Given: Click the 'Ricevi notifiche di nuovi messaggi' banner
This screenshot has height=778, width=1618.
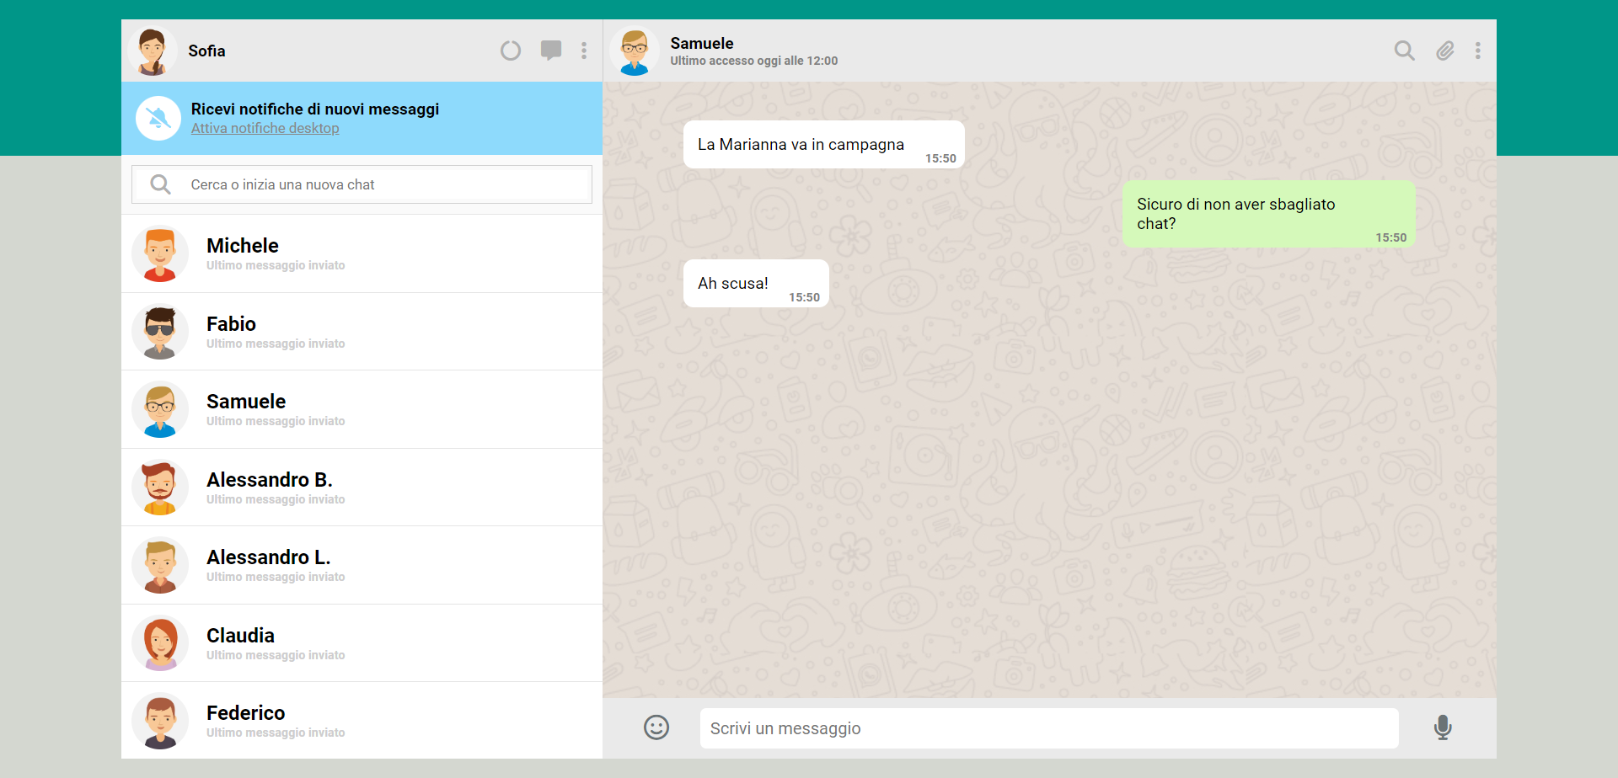Looking at the screenshot, I should coord(315,109).
